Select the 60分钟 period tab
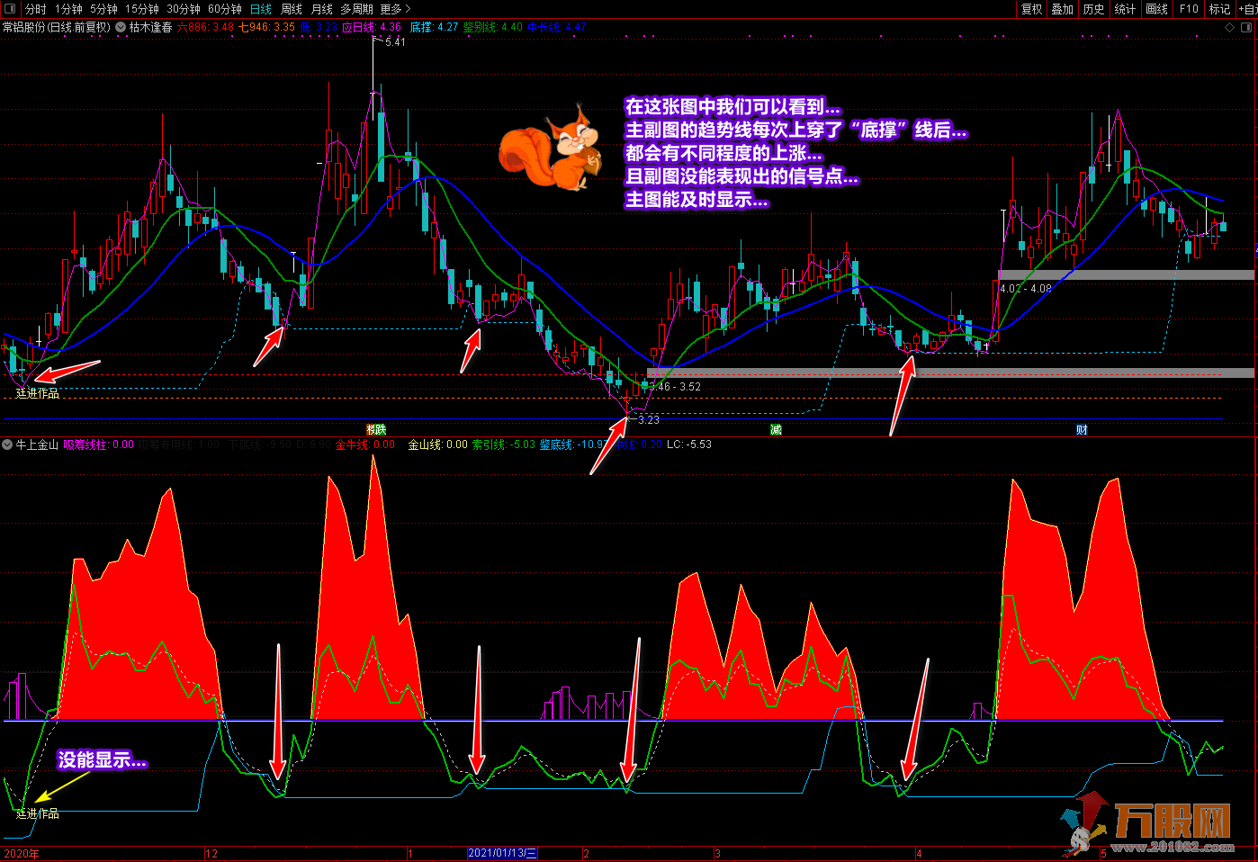Viewport: 1258px width, 862px height. click(225, 9)
